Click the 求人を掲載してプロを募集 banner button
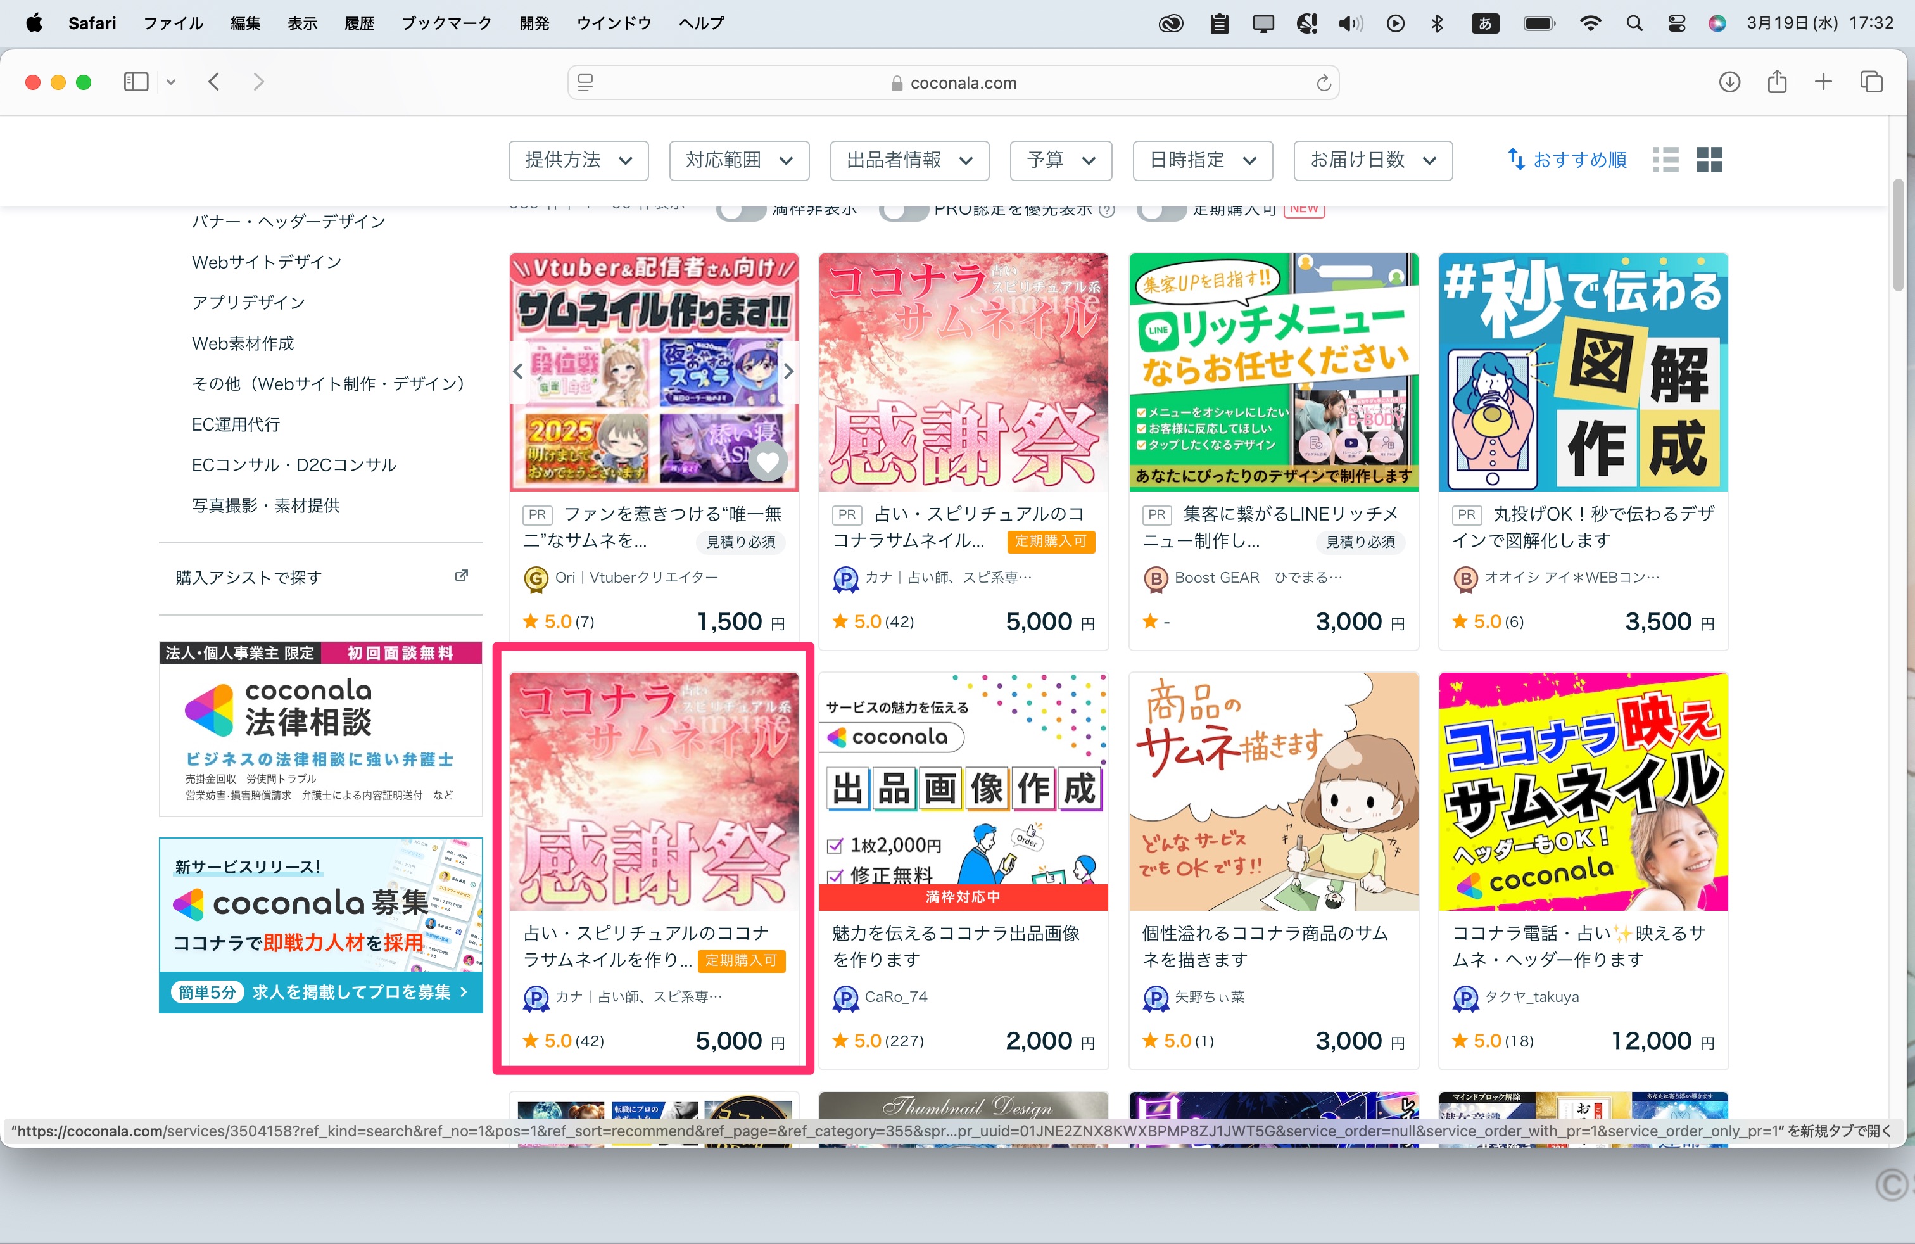 pyautogui.click(x=321, y=992)
